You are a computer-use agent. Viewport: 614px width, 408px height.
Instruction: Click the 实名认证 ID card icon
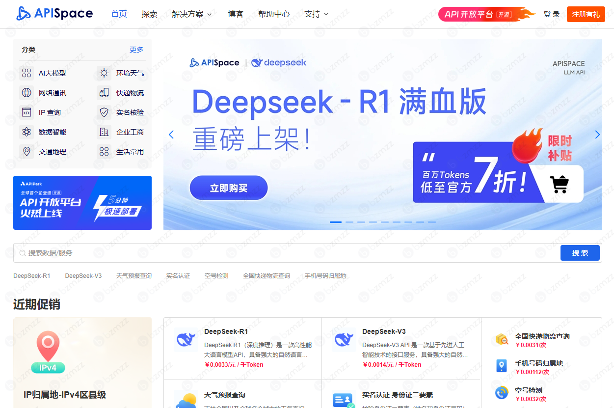pos(344,400)
